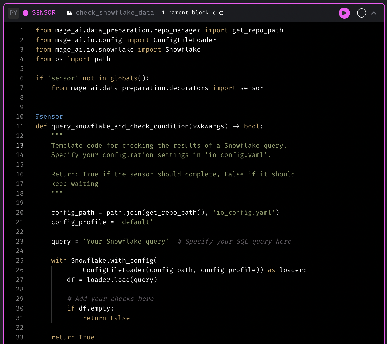Click line number 1 in gutter

pyautogui.click(x=22, y=30)
